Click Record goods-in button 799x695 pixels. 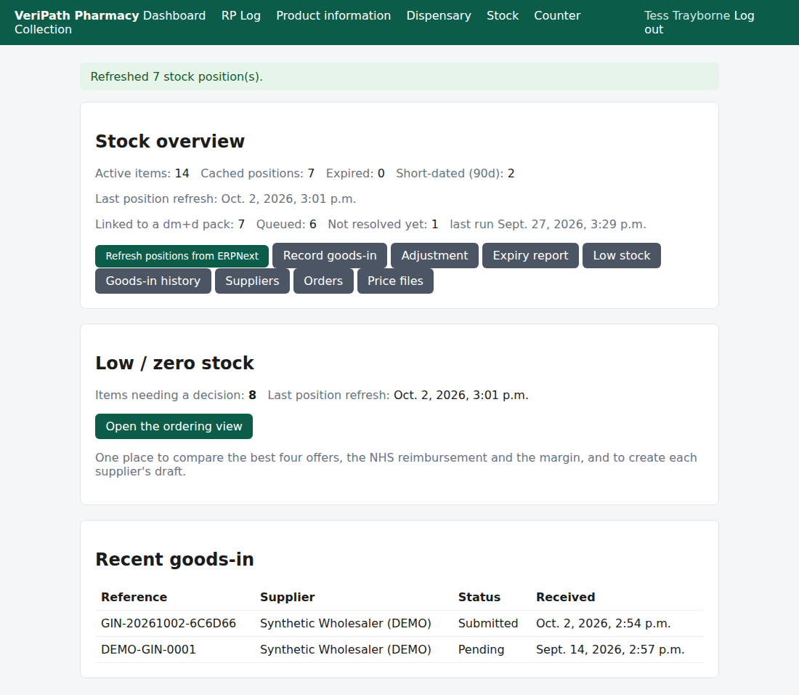pos(330,255)
